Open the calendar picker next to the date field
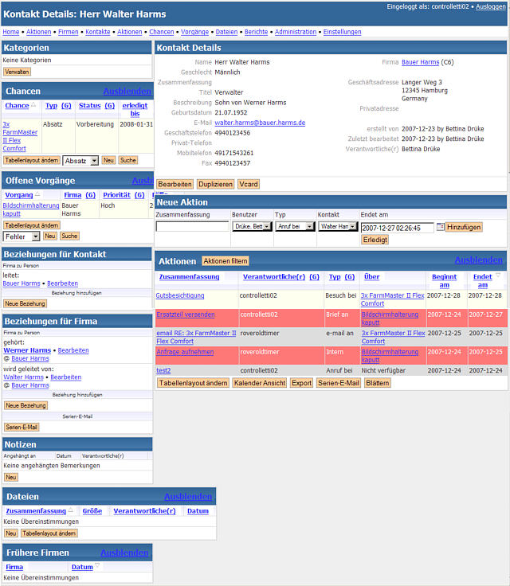Screen dimensions: 510x586 (x=440, y=227)
